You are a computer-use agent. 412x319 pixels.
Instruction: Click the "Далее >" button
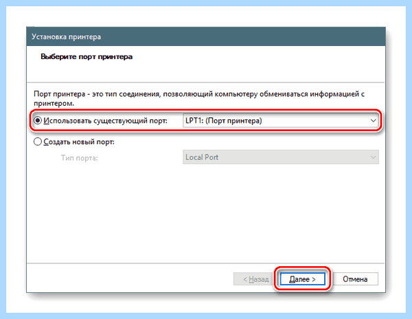302,279
